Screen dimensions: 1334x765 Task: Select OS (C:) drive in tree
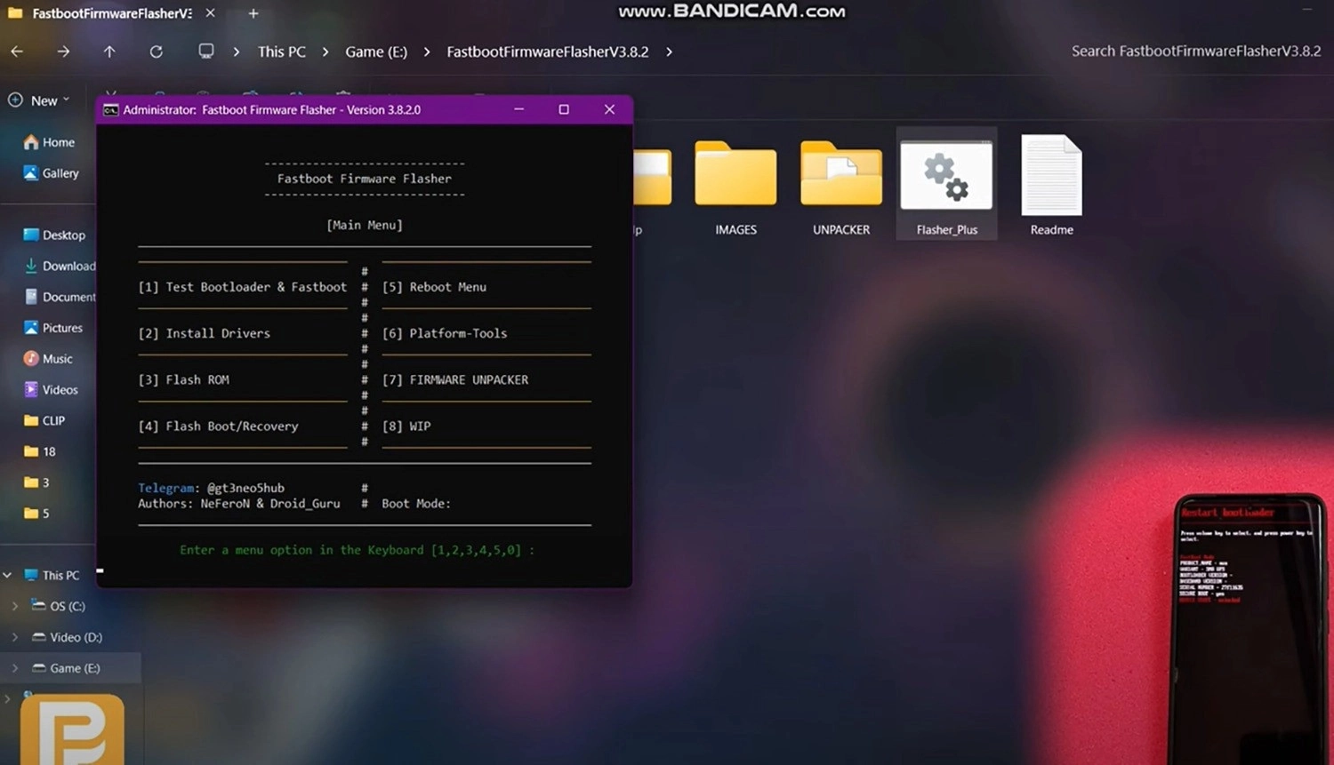point(59,606)
